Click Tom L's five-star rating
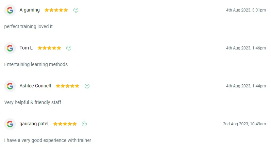The width and height of the screenshot is (271, 147). tap(49, 48)
